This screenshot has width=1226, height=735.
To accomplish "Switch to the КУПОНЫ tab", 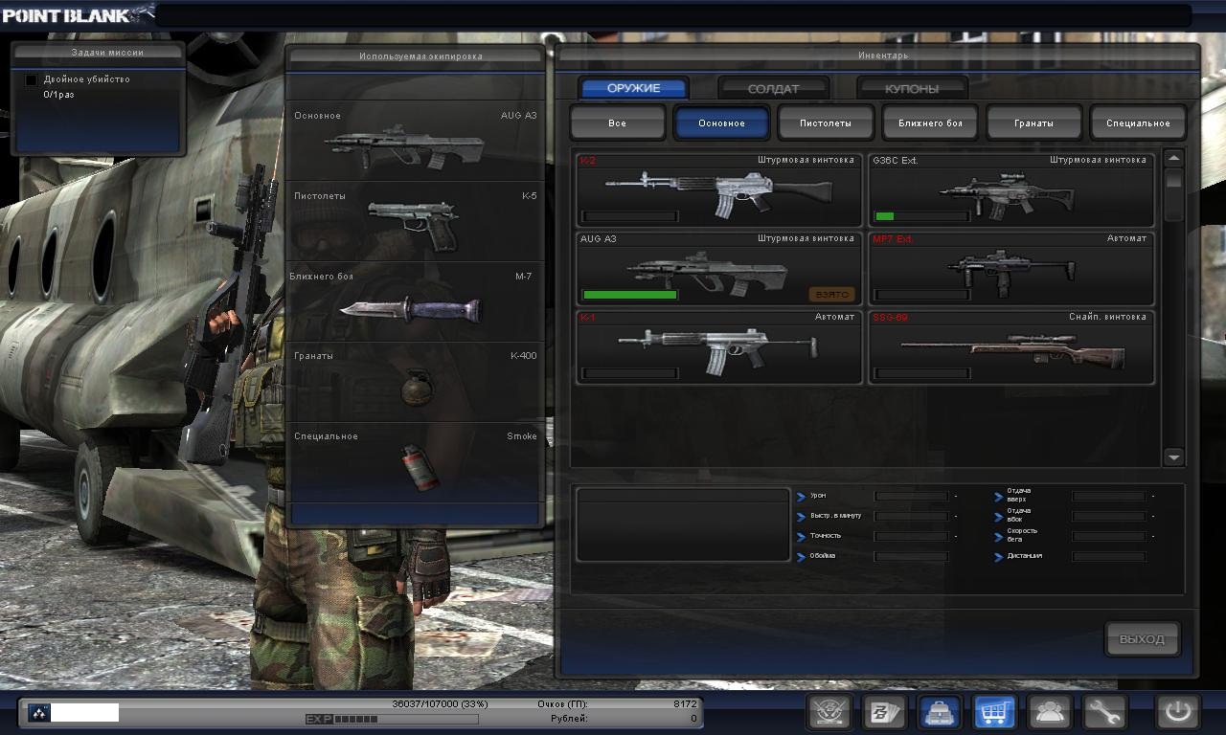I will pos(911,89).
